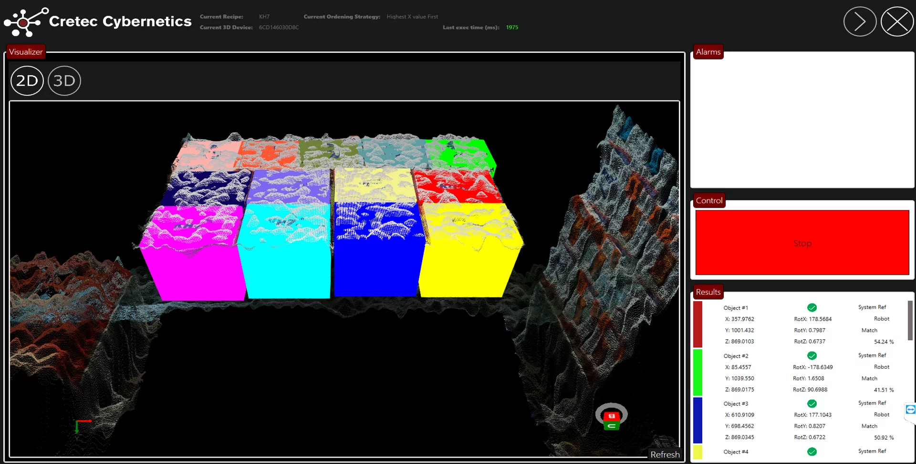Click the green checkmark for Object #2
Viewport: 916px width, 464px height.
[812, 356]
